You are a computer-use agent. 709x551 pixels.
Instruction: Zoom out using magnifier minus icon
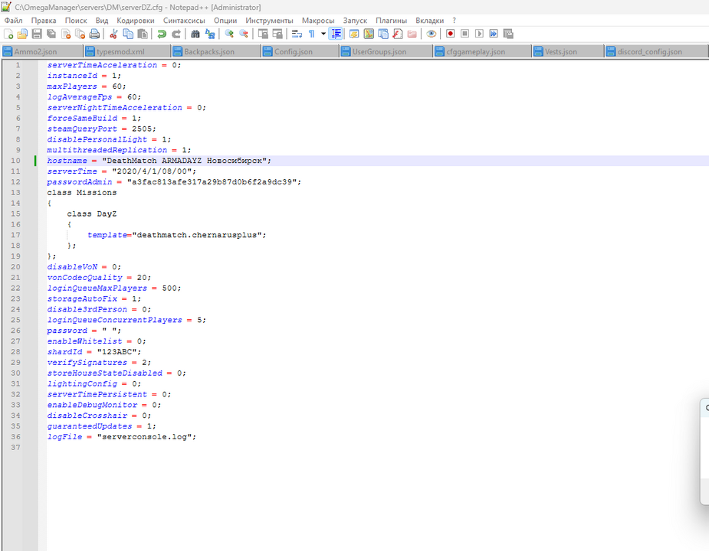click(x=244, y=34)
